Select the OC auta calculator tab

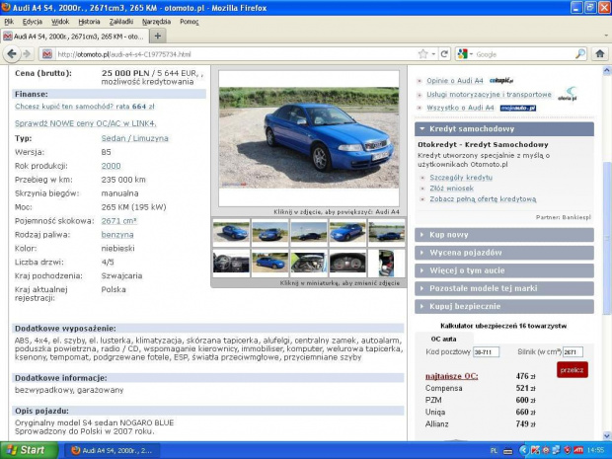[x=444, y=339]
